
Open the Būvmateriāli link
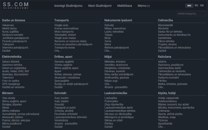point(165,25)
